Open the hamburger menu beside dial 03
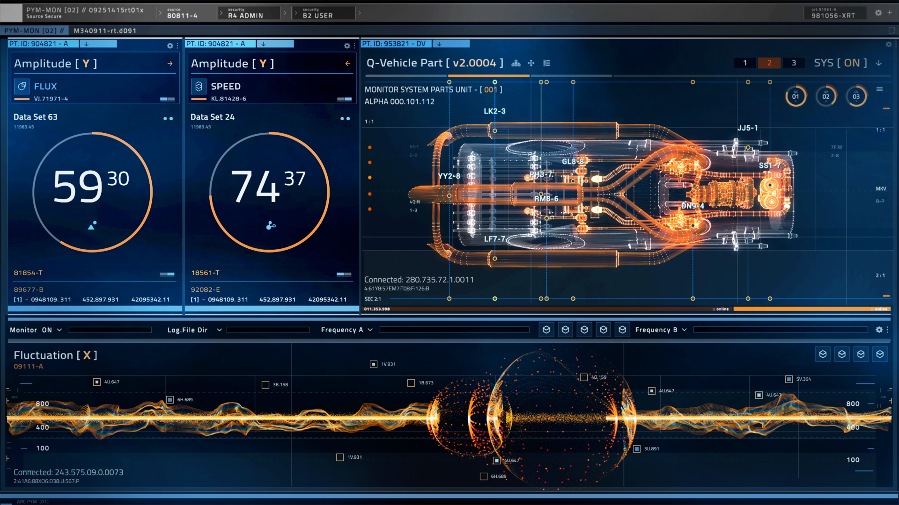This screenshot has height=505, width=899. [879, 89]
